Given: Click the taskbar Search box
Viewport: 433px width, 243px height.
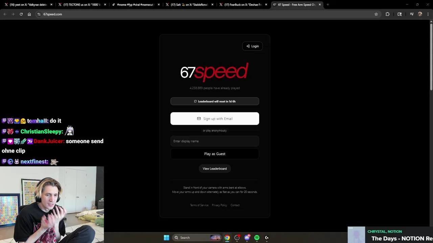Looking at the screenshot, I should click(x=197, y=238).
